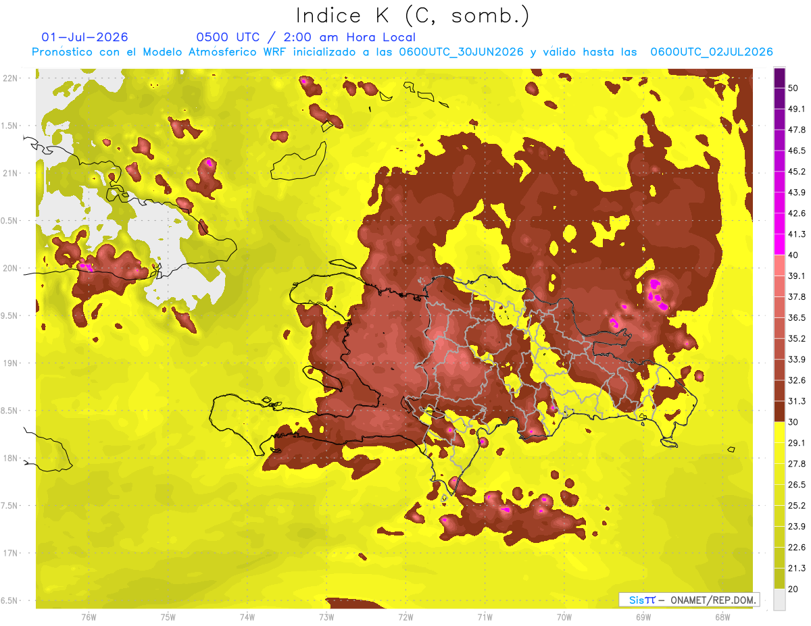Screen dimensions: 811x626
Task: Click the '29.1' color scale value
Action: click(797, 443)
